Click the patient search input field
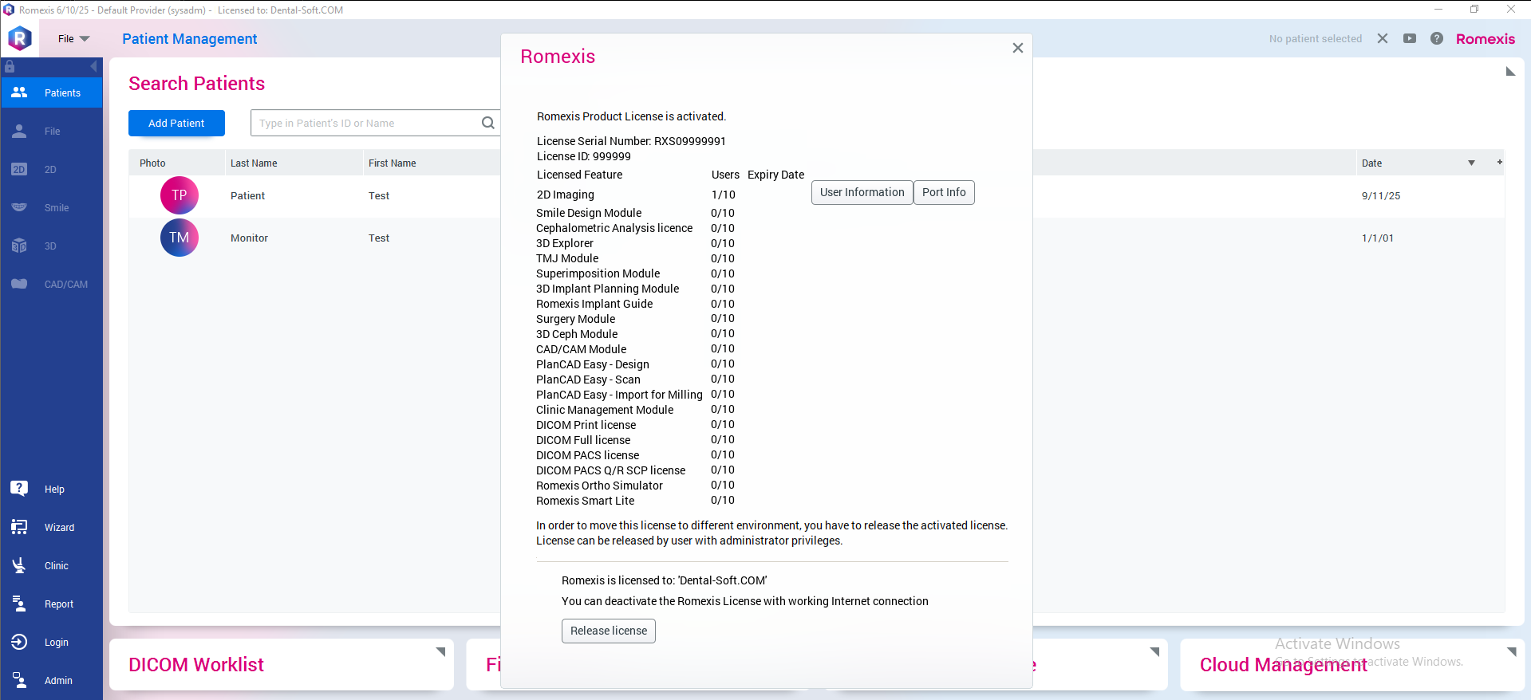 tap(367, 123)
